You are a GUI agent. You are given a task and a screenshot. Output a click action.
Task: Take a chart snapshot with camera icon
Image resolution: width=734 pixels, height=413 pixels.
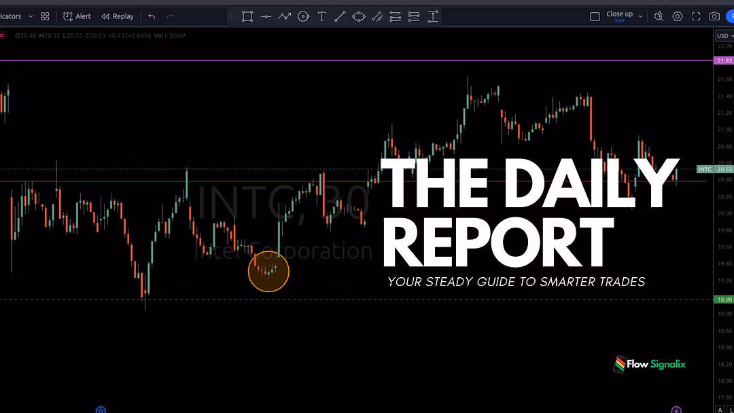[x=714, y=16]
